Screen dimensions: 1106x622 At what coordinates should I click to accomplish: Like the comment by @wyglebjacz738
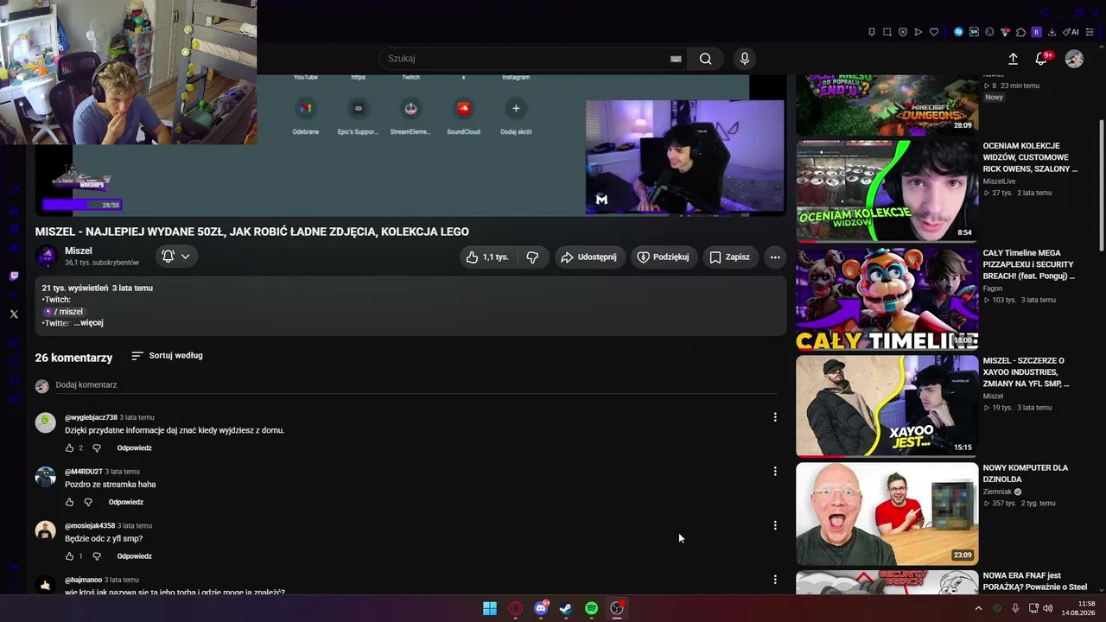70,448
